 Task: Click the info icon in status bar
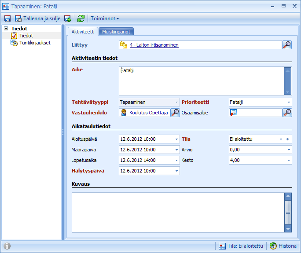(7, 246)
